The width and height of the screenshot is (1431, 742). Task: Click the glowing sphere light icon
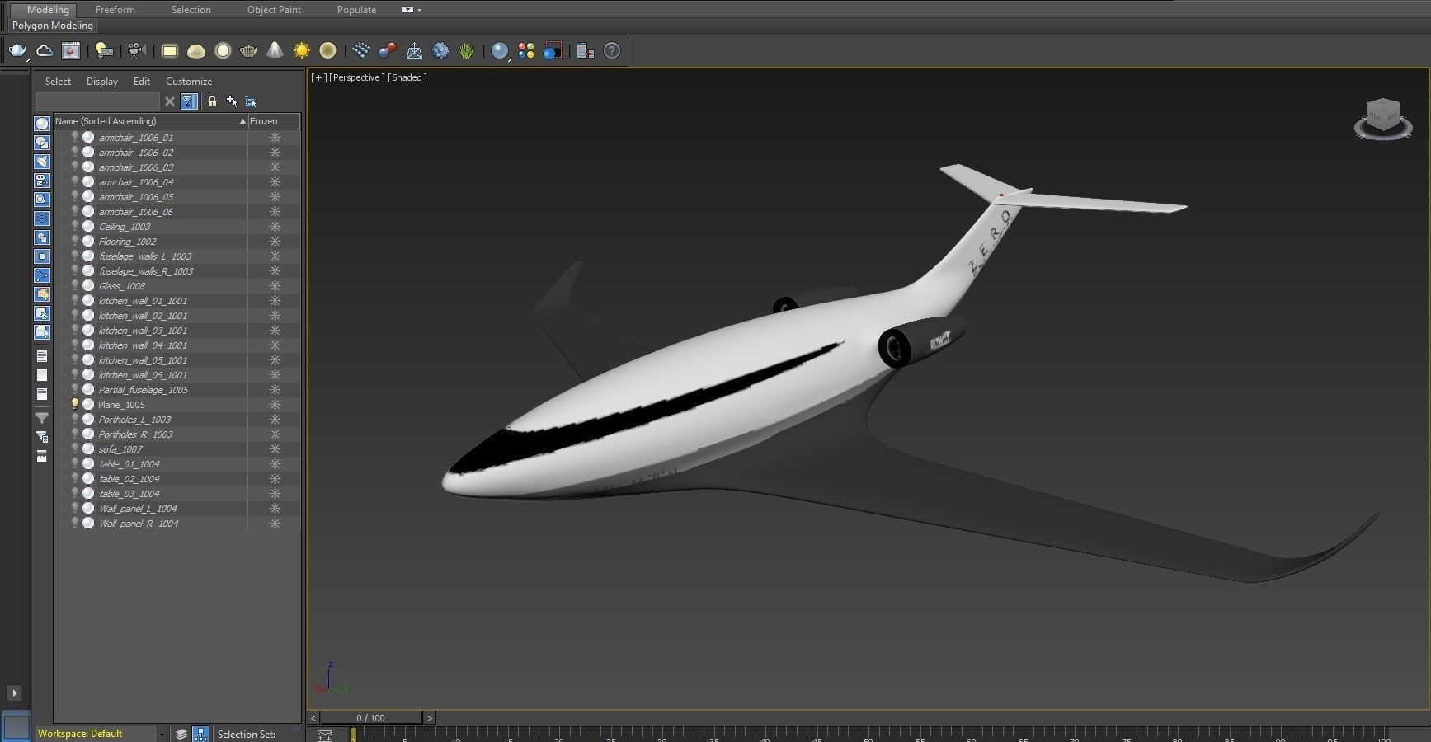[x=223, y=51]
